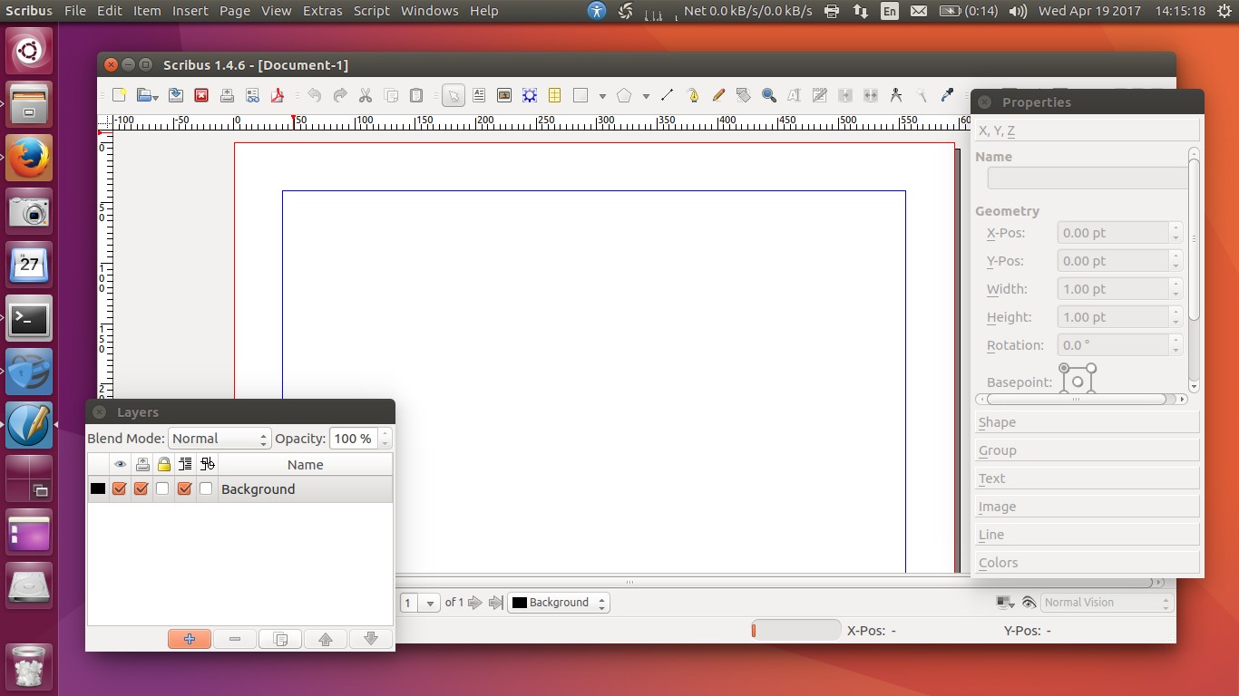The height and width of the screenshot is (696, 1239).
Task: Save the document as PDF
Action: click(278, 94)
